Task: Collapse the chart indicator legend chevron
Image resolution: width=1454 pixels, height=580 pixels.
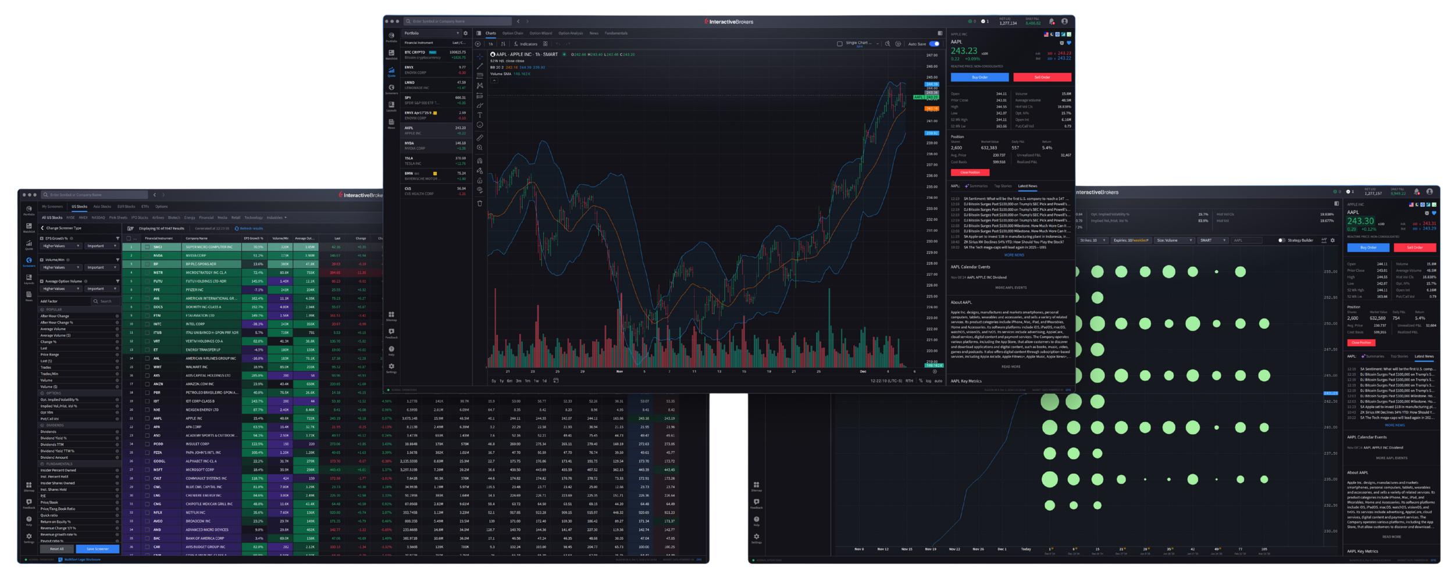Action: (x=494, y=81)
